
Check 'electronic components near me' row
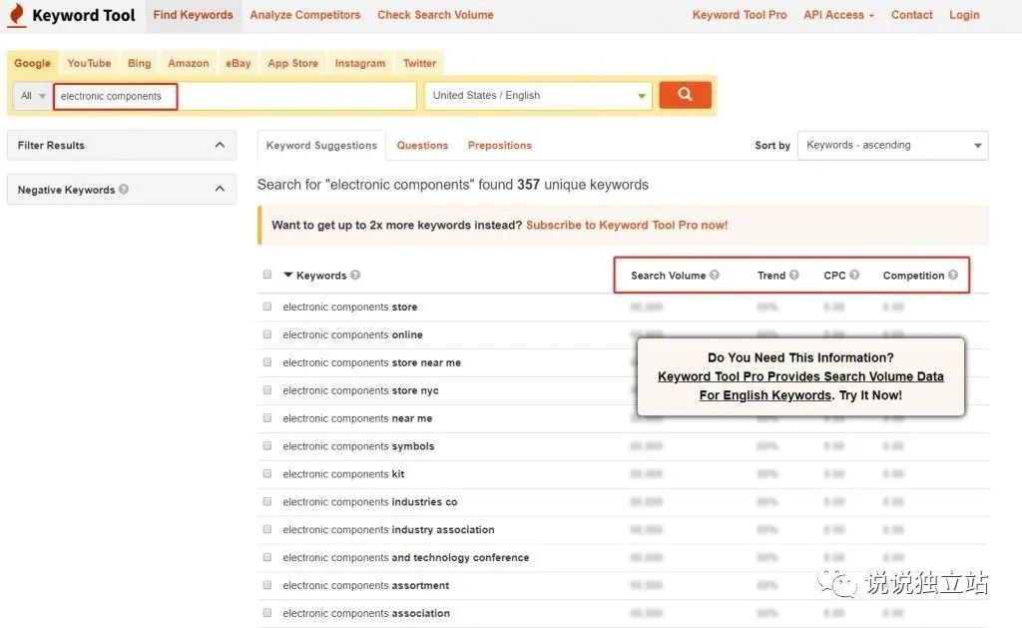point(267,418)
